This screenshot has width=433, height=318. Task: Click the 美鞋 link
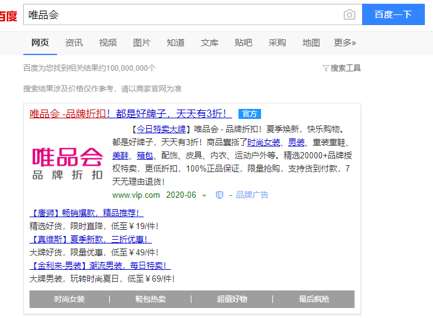(x=120, y=155)
